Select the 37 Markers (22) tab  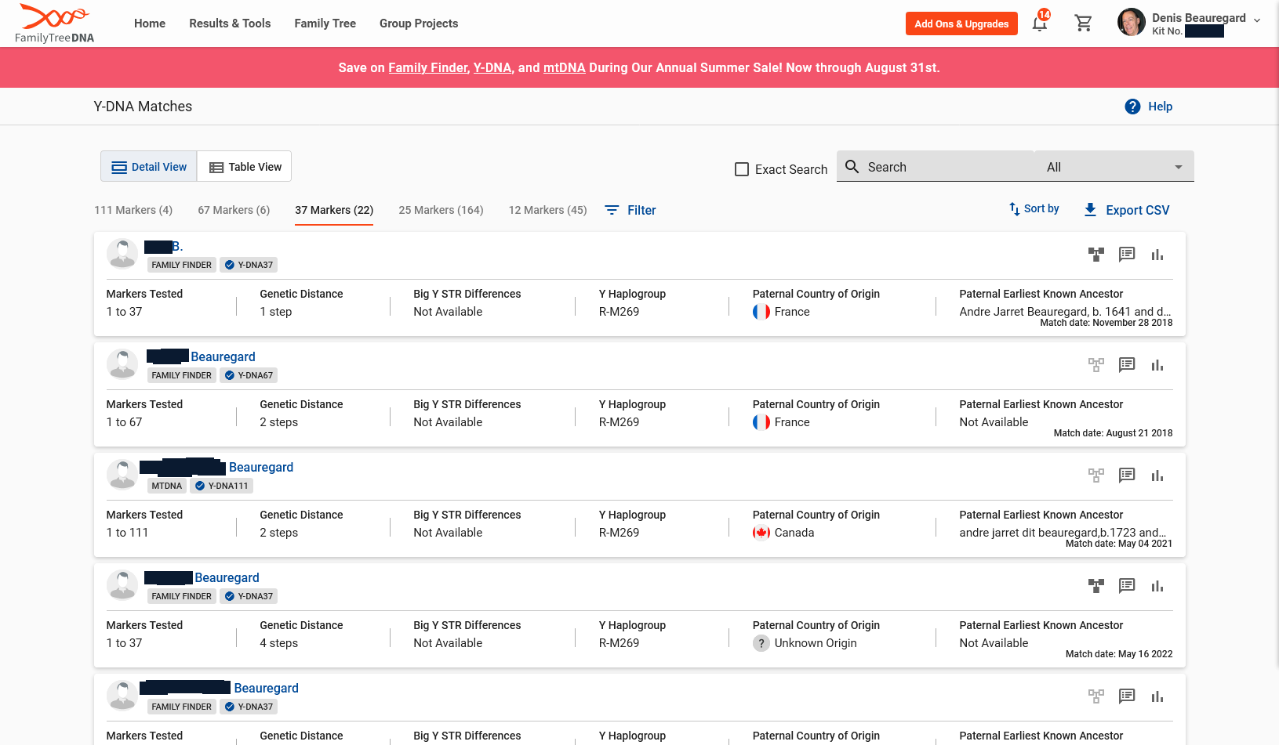pyautogui.click(x=334, y=210)
